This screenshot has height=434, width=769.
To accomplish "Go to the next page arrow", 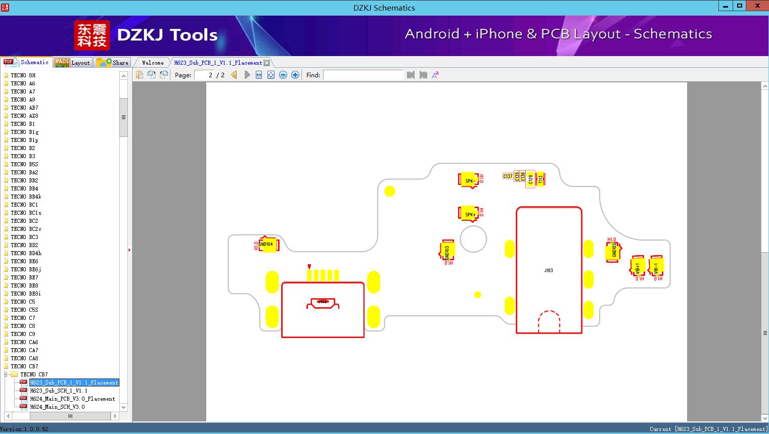I will [247, 75].
